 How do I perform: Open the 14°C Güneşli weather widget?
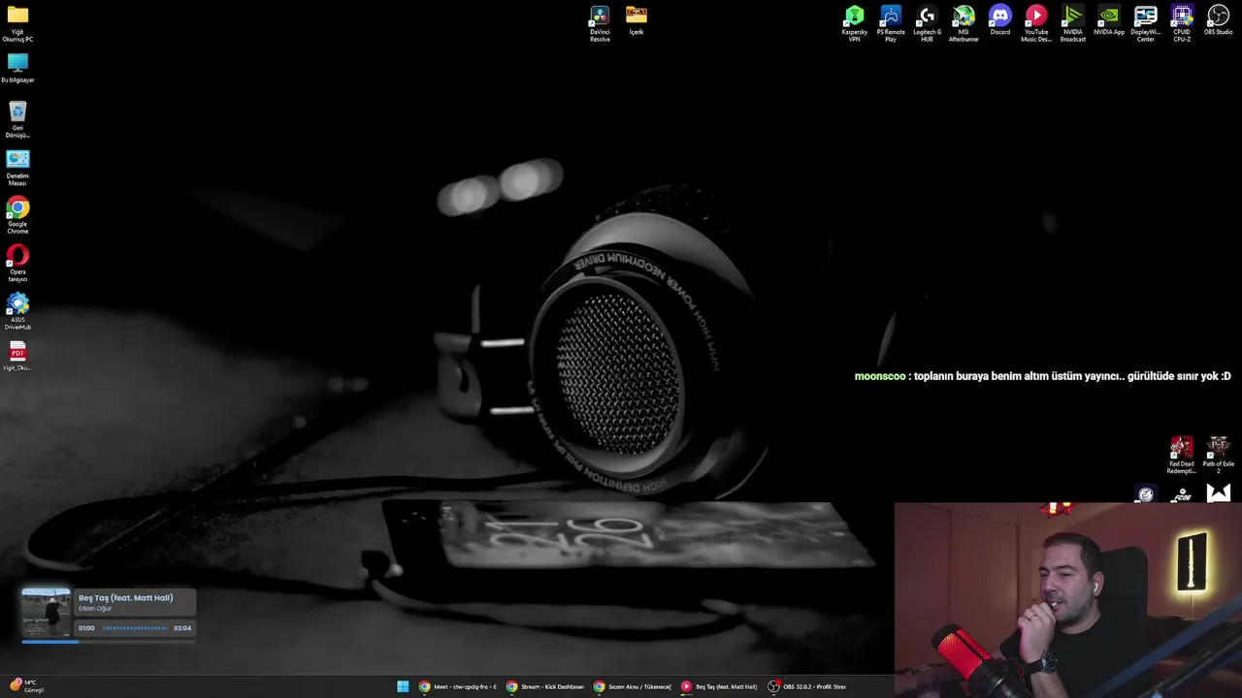tap(27, 686)
